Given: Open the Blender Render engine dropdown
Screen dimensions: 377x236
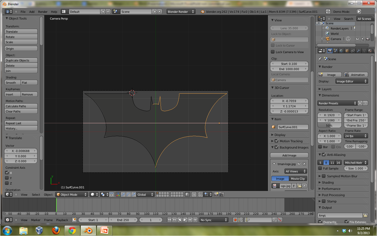Looking at the screenshot, I should point(181,12).
